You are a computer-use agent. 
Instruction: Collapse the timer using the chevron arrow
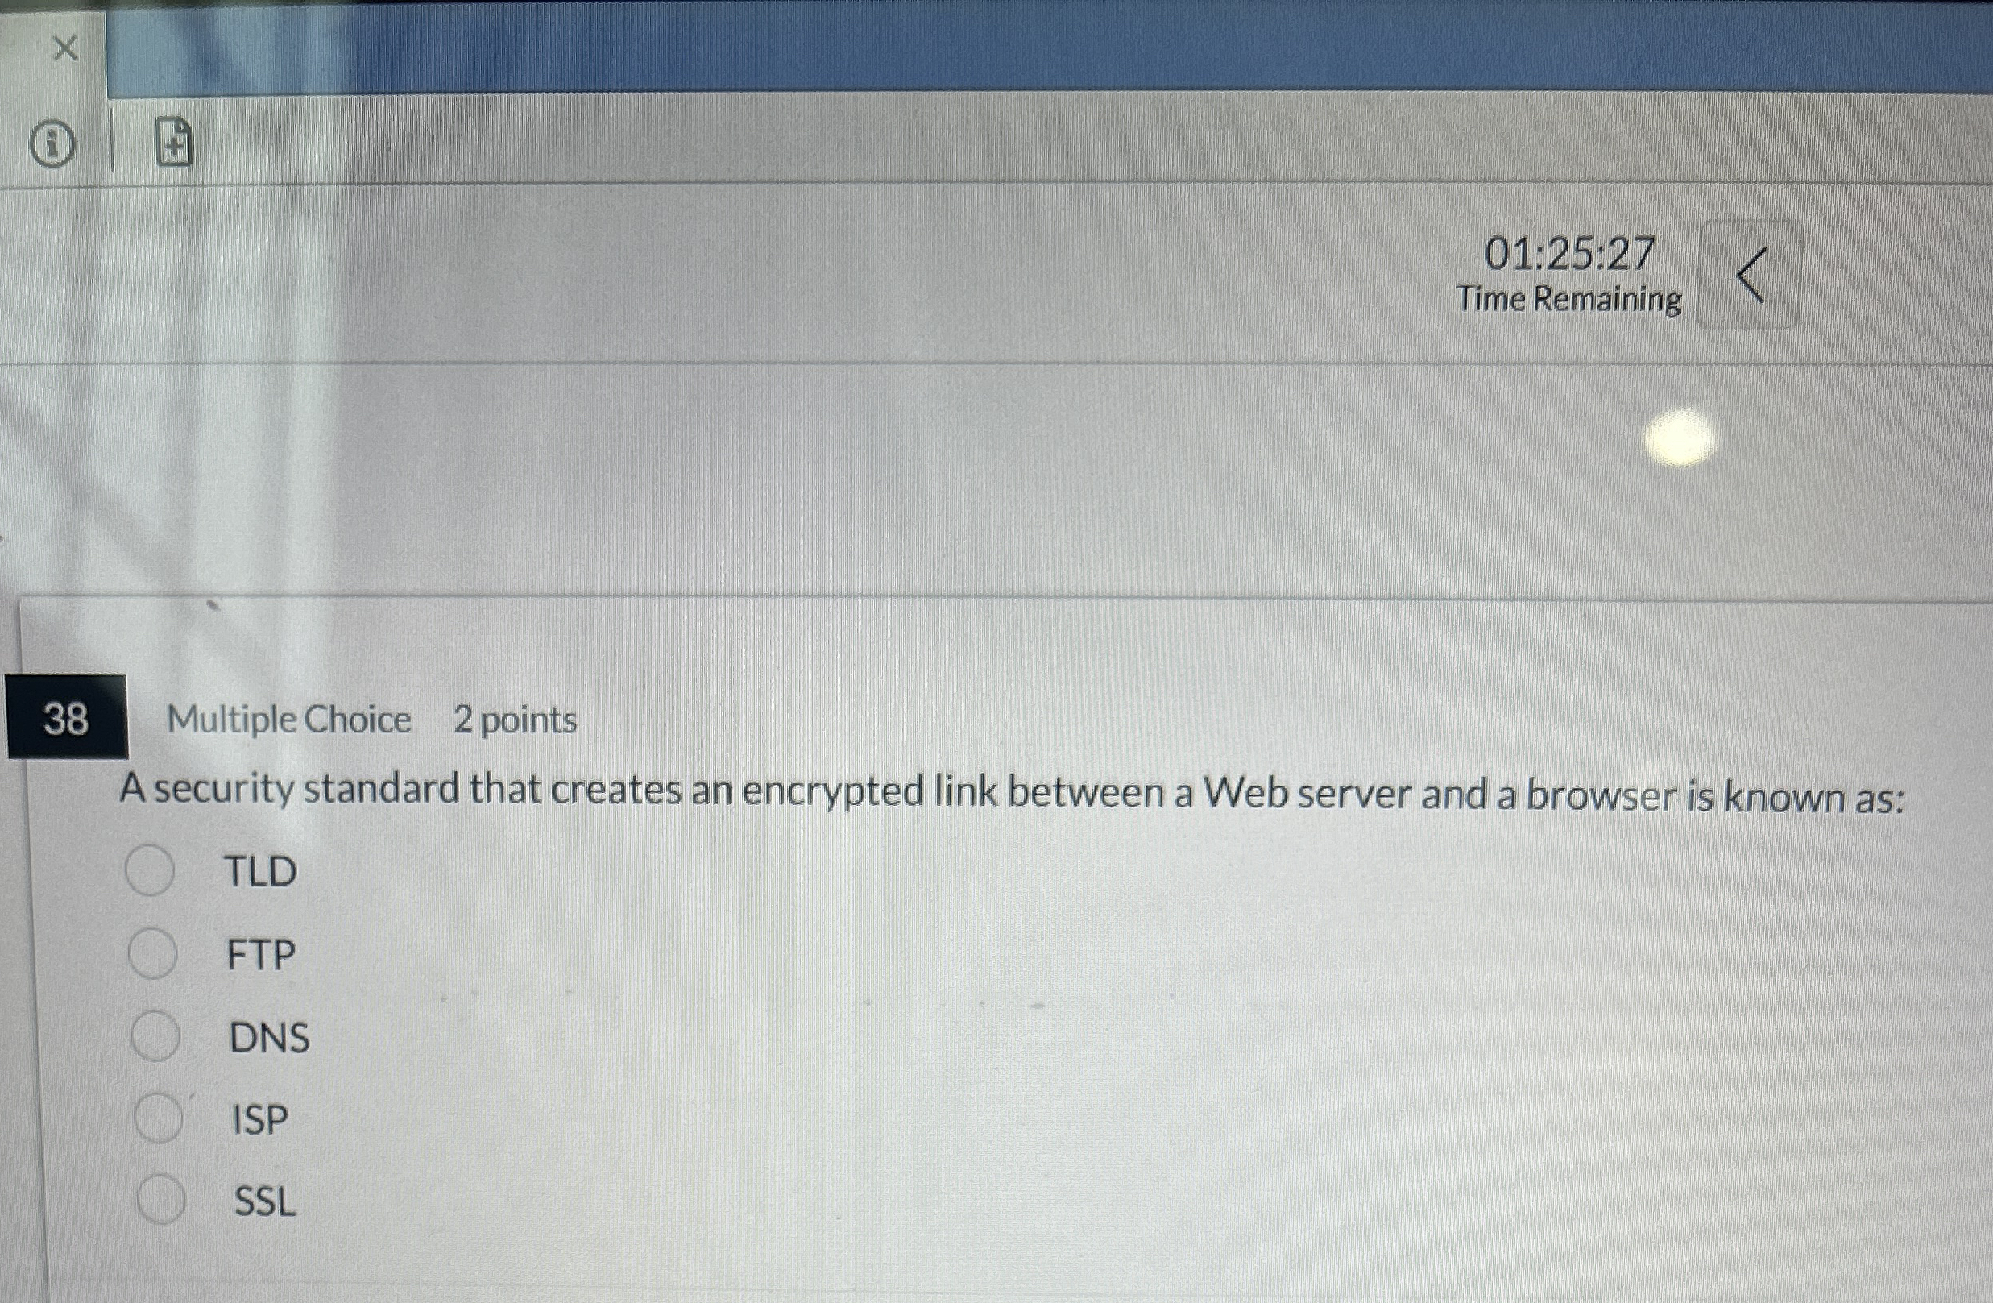[x=1751, y=275]
